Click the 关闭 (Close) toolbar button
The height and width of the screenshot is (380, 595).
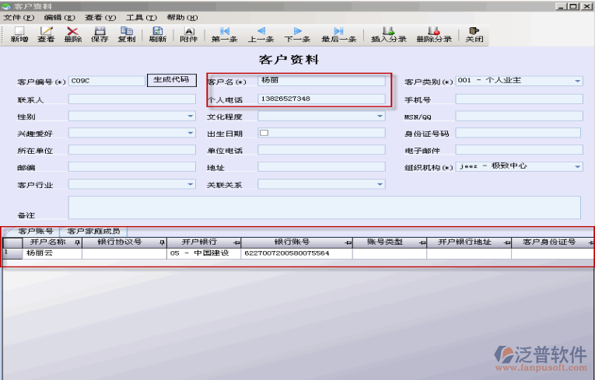coord(474,34)
